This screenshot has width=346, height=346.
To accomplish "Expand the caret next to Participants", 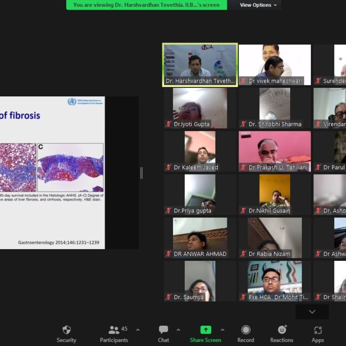I will (x=137, y=330).
